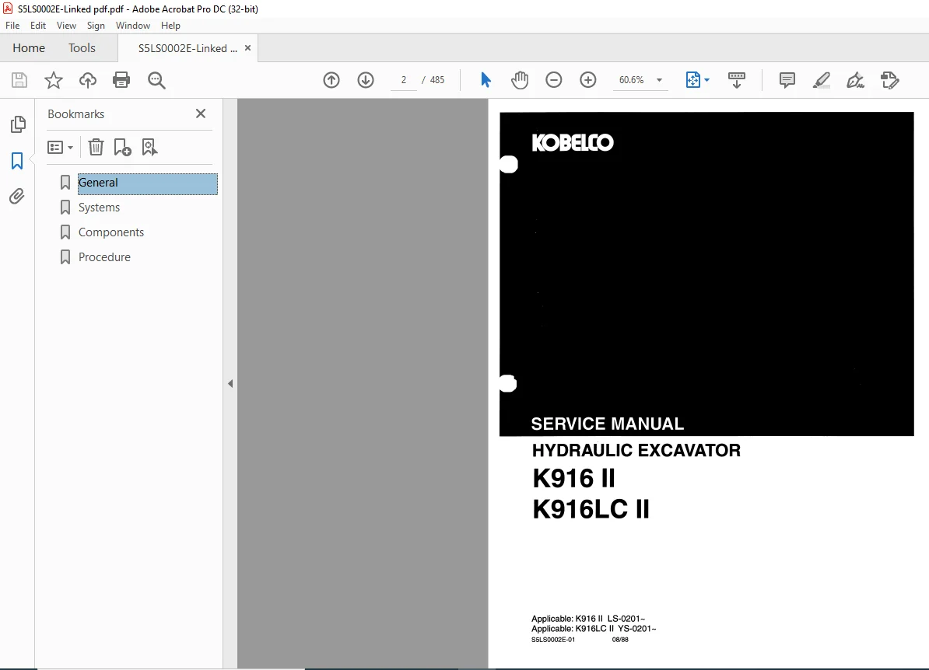Add a new bookmark

tap(123, 147)
